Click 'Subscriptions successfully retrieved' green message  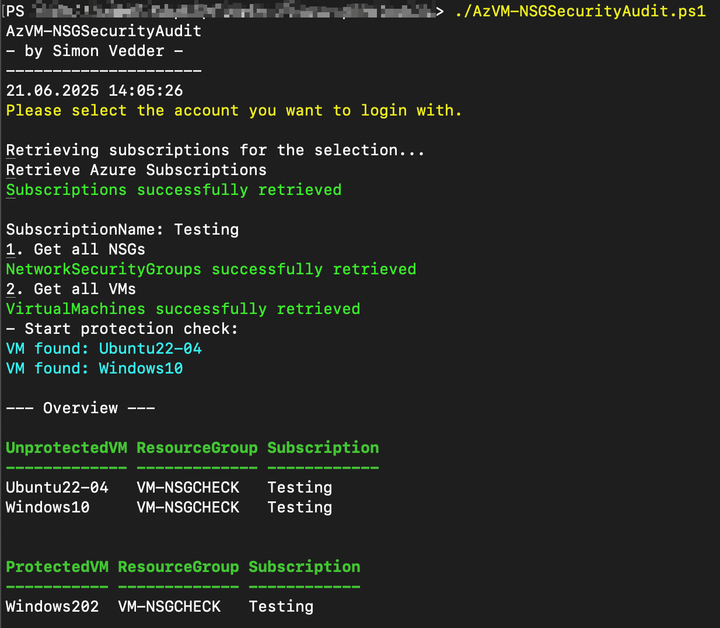coord(174,190)
